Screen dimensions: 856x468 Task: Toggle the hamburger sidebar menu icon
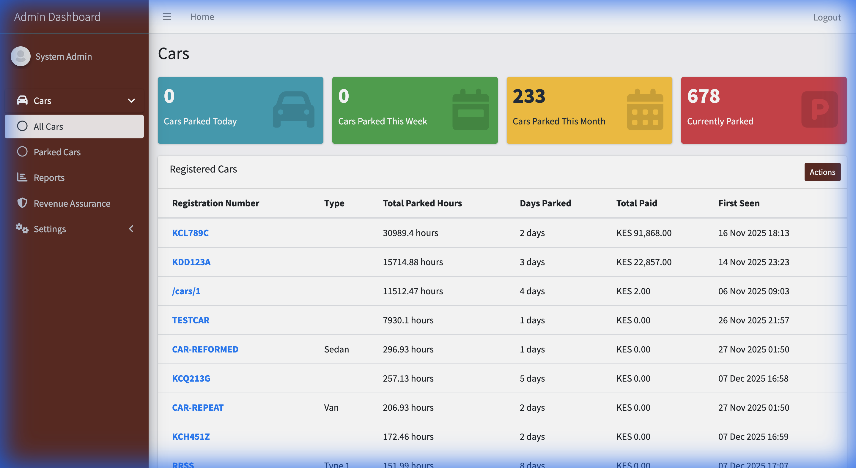click(167, 17)
